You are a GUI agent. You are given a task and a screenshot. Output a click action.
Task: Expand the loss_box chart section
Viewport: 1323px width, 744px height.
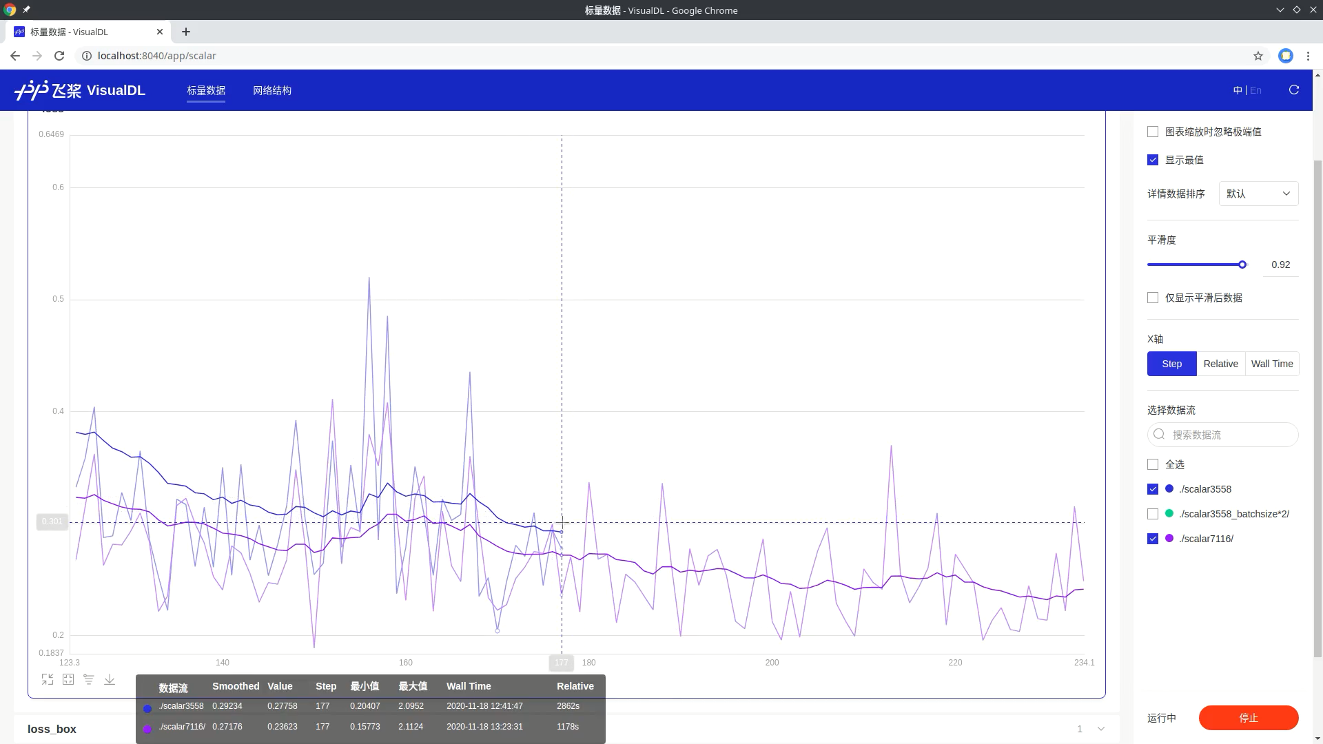point(1100,729)
